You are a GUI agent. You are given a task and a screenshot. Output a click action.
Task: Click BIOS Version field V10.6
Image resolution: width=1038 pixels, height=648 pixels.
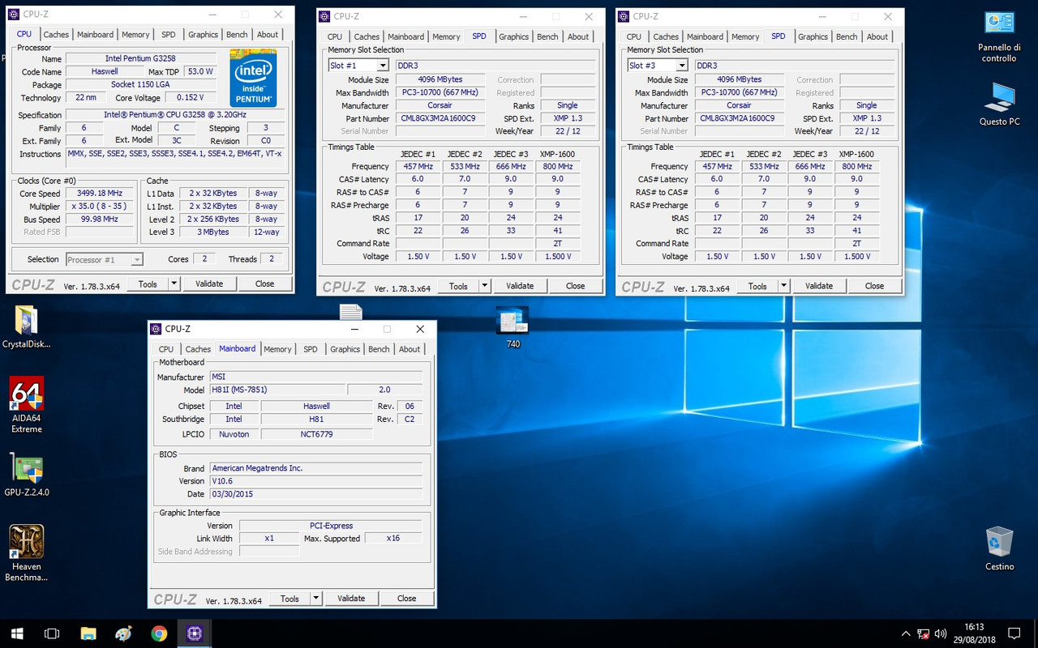coord(315,481)
